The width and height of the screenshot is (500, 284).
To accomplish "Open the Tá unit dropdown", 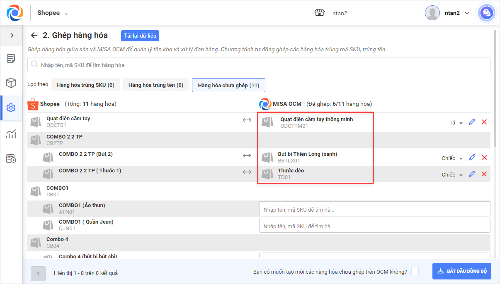I will (x=456, y=123).
